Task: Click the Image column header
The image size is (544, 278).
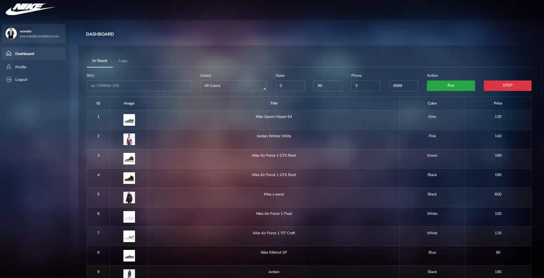Action: (129, 103)
